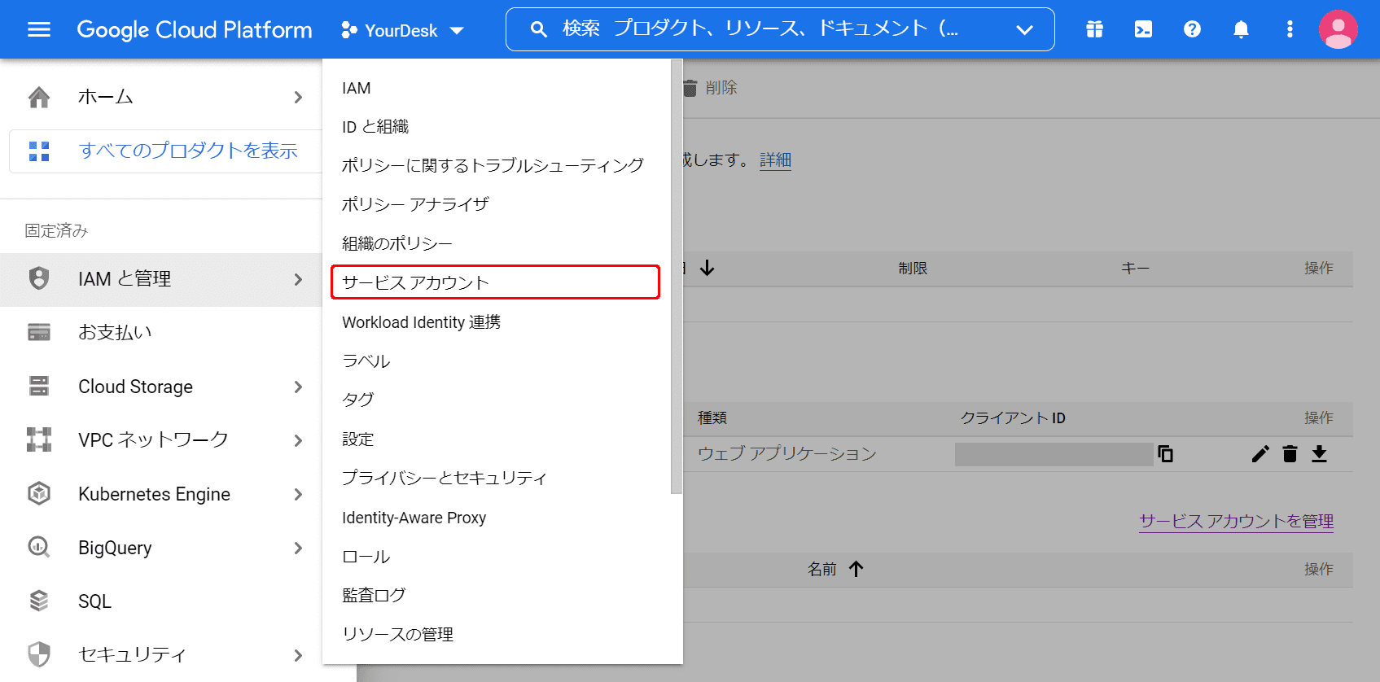
Task: Edit the web application client
Action: tap(1260, 453)
